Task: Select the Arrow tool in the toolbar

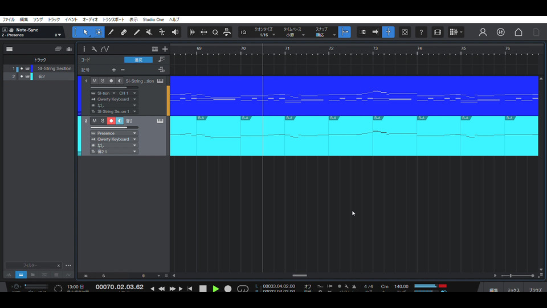Action: (x=85, y=33)
